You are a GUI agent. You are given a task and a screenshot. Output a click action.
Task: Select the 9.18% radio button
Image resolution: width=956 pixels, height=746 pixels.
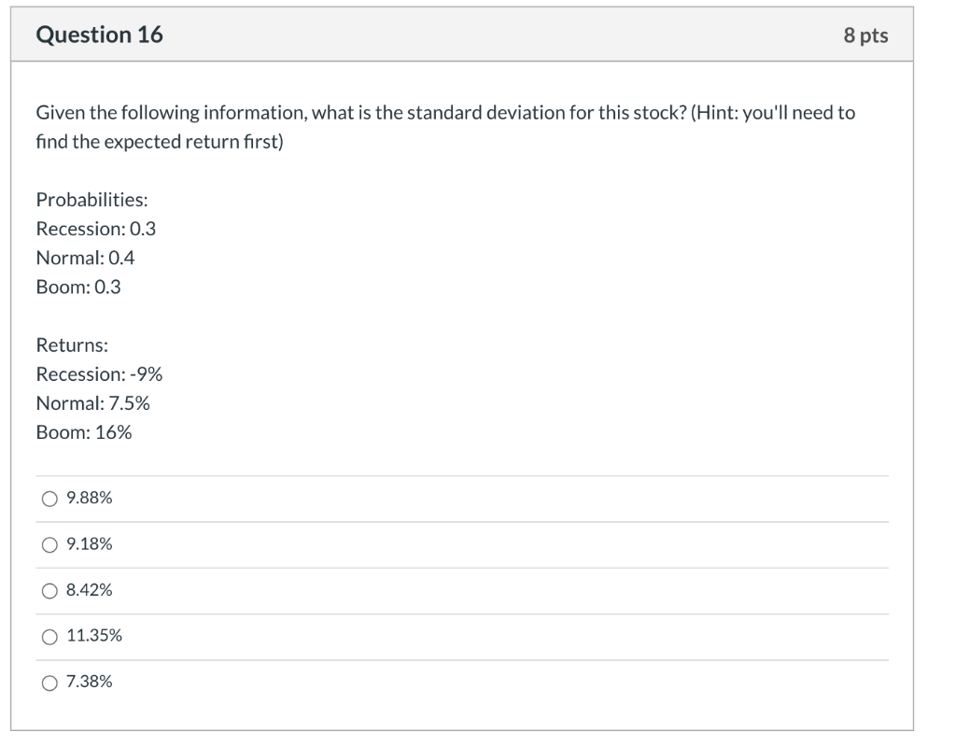49,545
